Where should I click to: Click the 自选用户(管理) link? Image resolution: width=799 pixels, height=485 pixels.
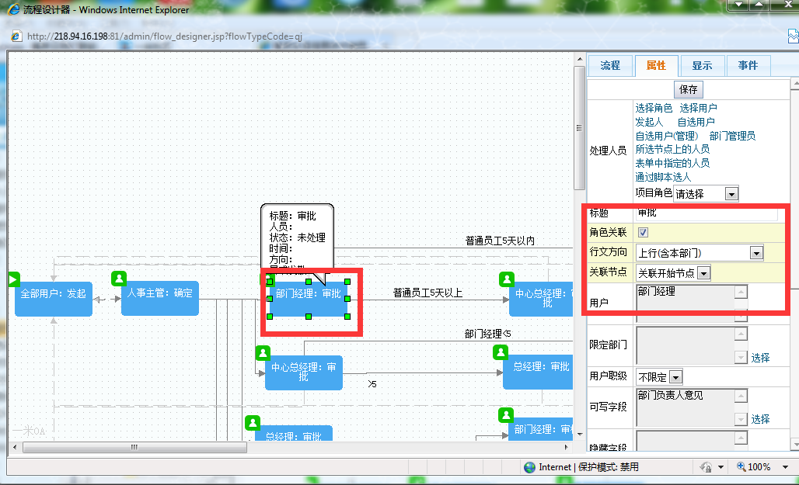pos(667,136)
